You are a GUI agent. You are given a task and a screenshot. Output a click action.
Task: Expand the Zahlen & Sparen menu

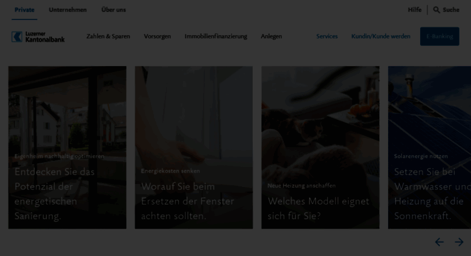click(x=108, y=36)
